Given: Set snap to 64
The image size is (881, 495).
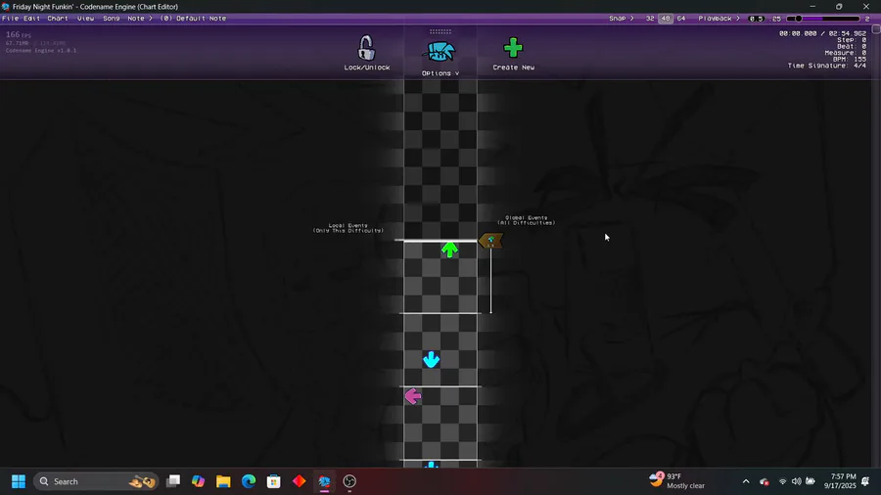Looking at the screenshot, I should (x=681, y=19).
